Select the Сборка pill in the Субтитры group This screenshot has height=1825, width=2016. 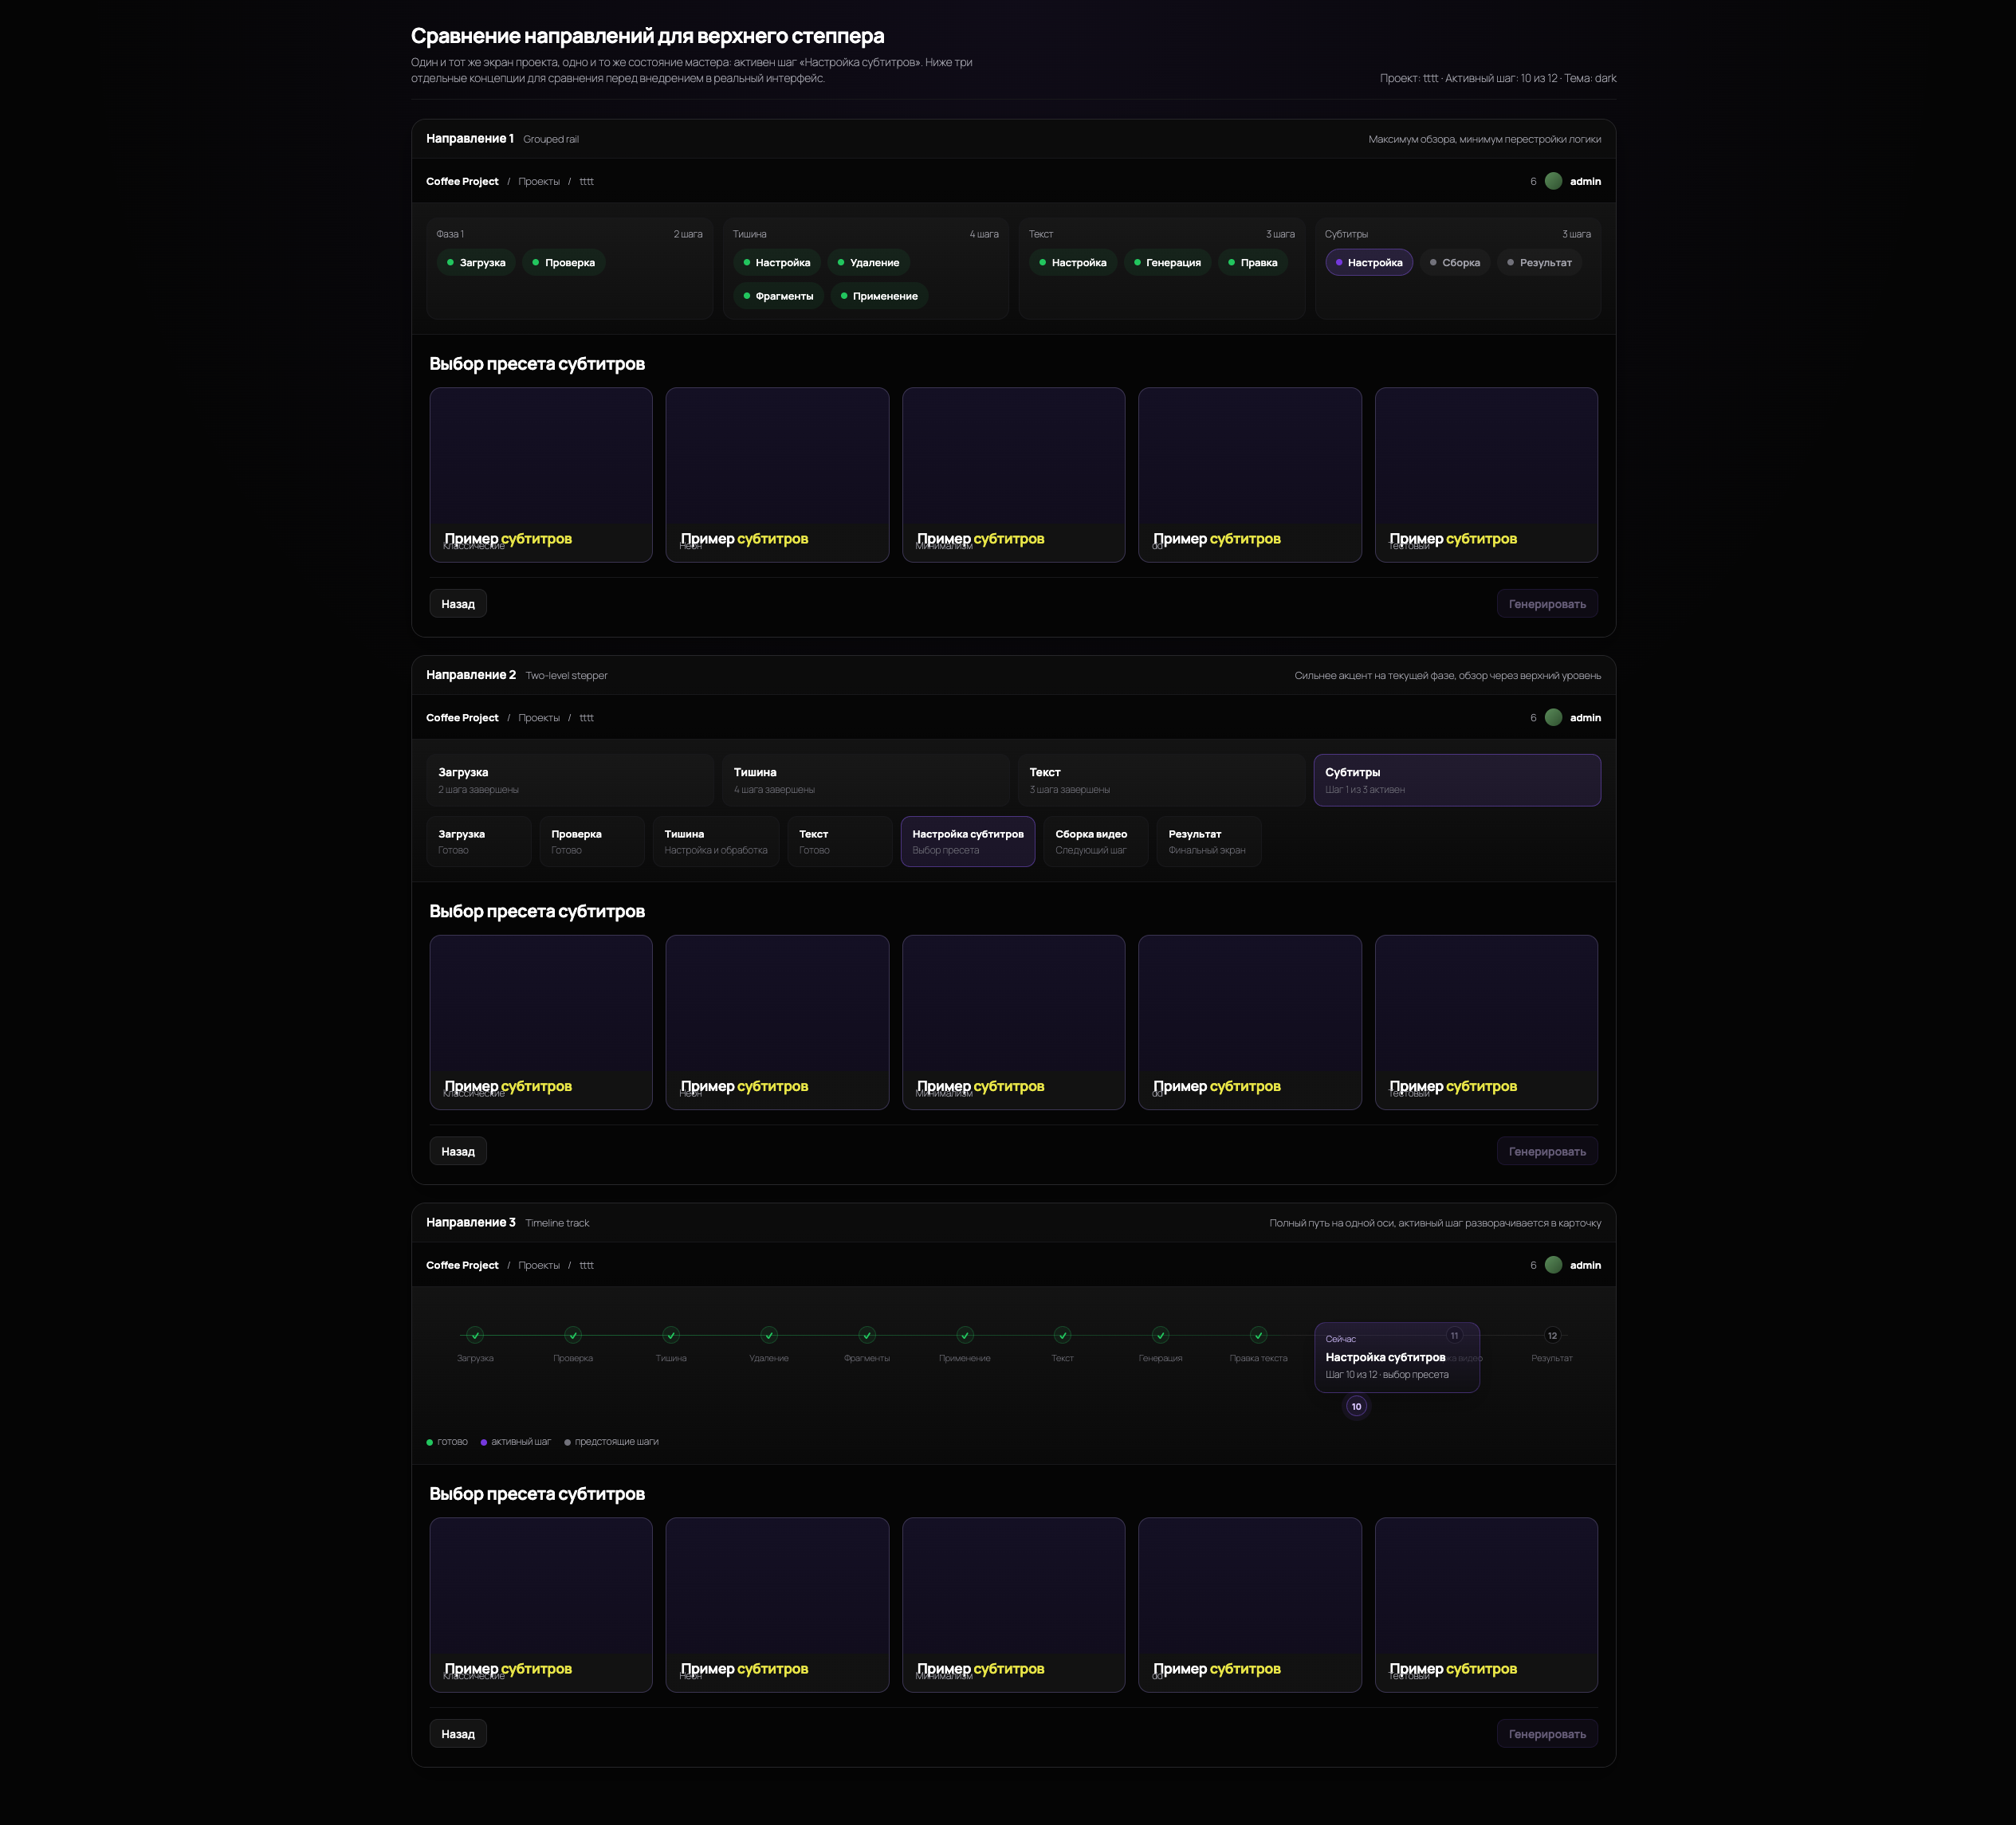click(x=1455, y=263)
